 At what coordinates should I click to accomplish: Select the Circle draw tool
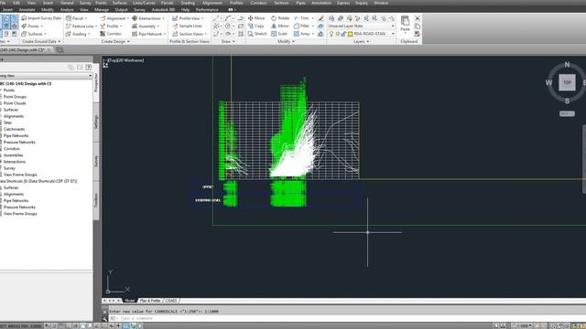coord(228,27)
